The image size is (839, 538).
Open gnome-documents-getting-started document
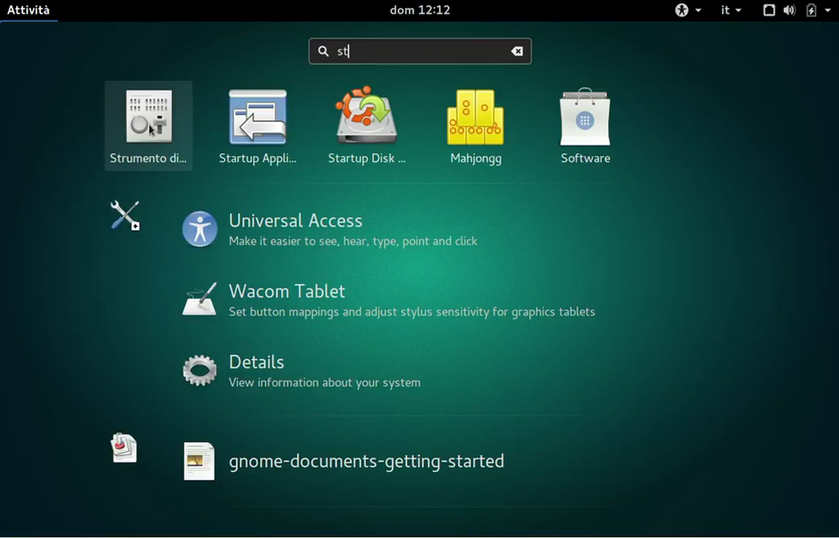click(x=367, y=461)
